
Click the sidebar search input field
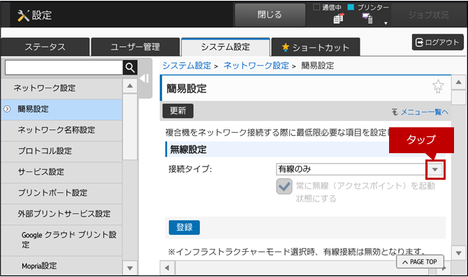click(64, 68)
